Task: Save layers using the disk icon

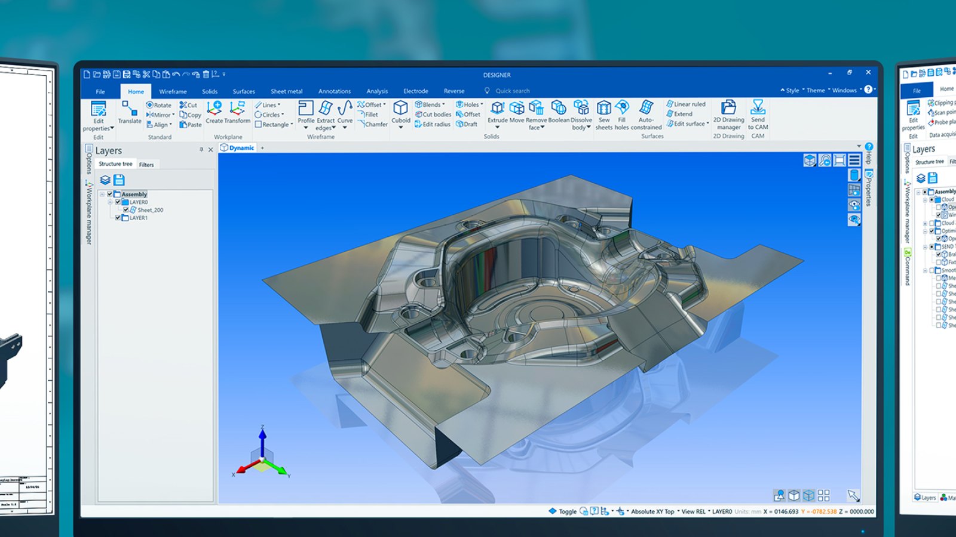Action: click(x=119, y=180)
